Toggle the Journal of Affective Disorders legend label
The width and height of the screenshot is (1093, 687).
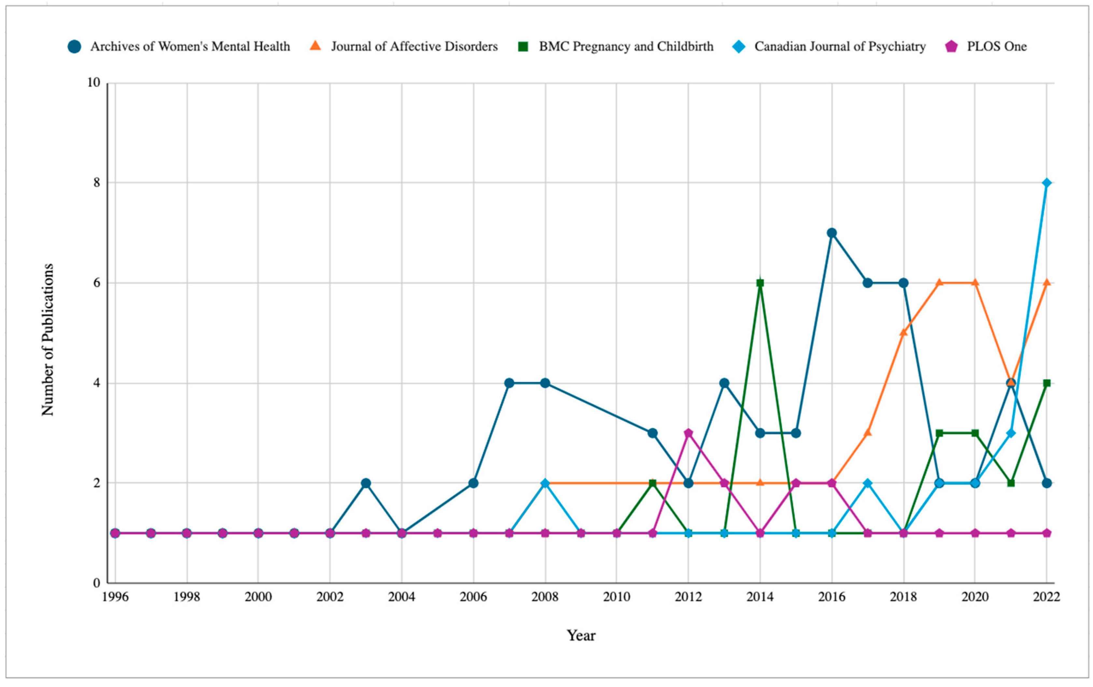point(414,47)
